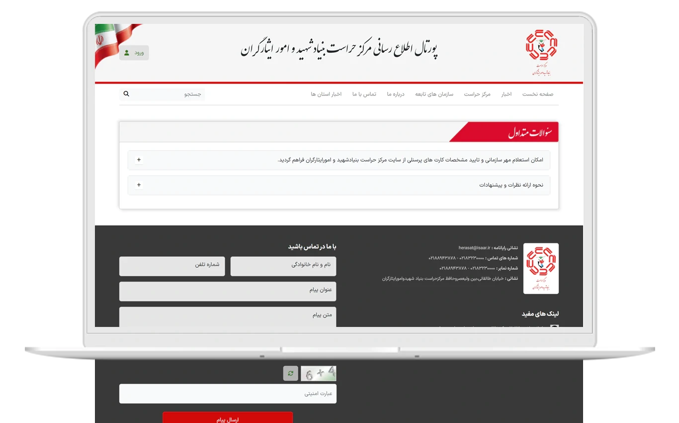The image size is (679, 423).
Task: Click the search magnifier icon
Action: [x=126, y=94]
